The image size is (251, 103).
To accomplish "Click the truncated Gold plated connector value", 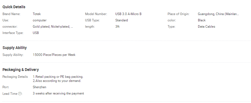I will pos(53,27).
